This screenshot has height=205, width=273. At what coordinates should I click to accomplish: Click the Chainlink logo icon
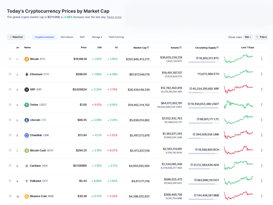point(27,135)
